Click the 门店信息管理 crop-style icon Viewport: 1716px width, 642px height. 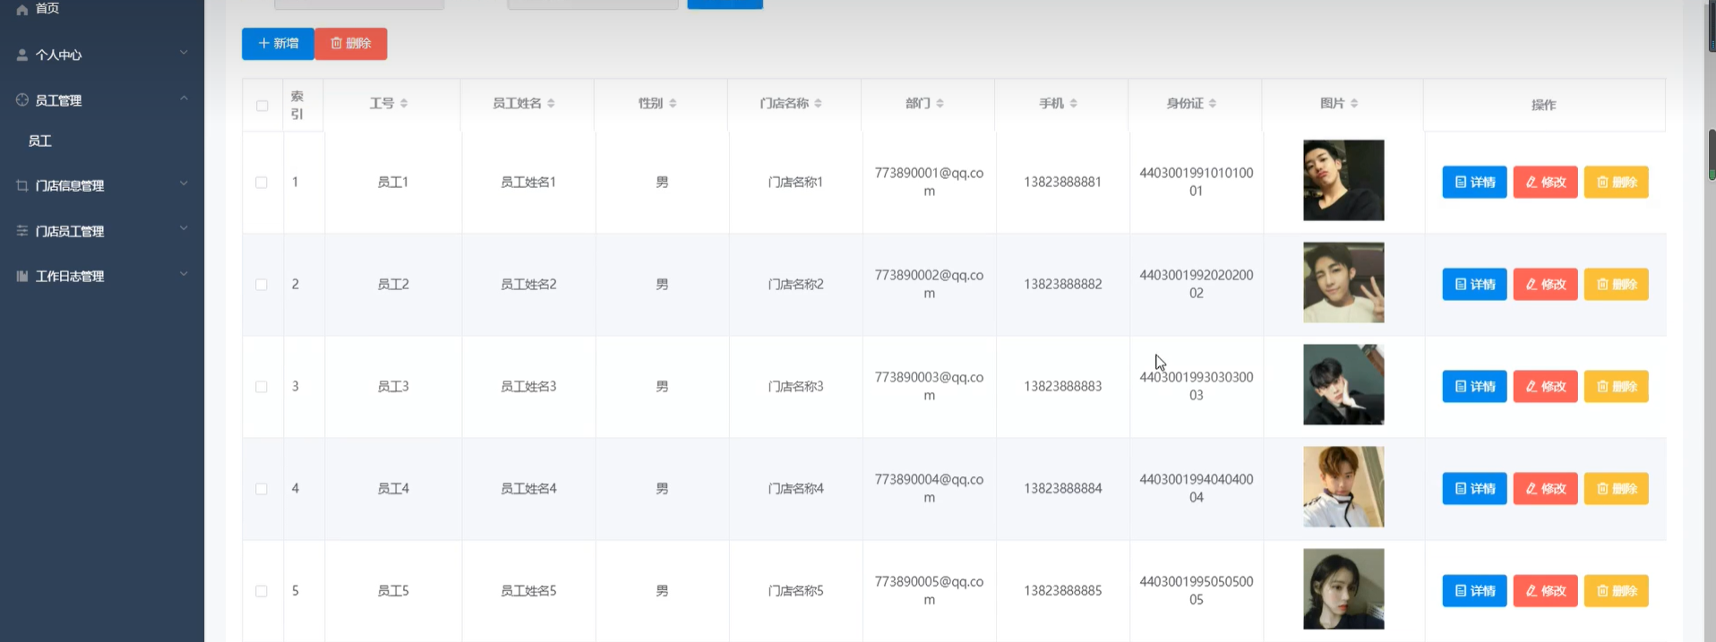click(x=22, y=185)
